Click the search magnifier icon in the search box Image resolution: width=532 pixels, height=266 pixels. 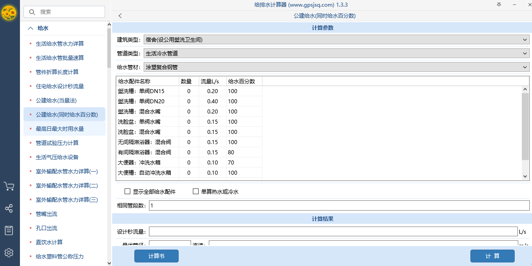pos(31,12)
